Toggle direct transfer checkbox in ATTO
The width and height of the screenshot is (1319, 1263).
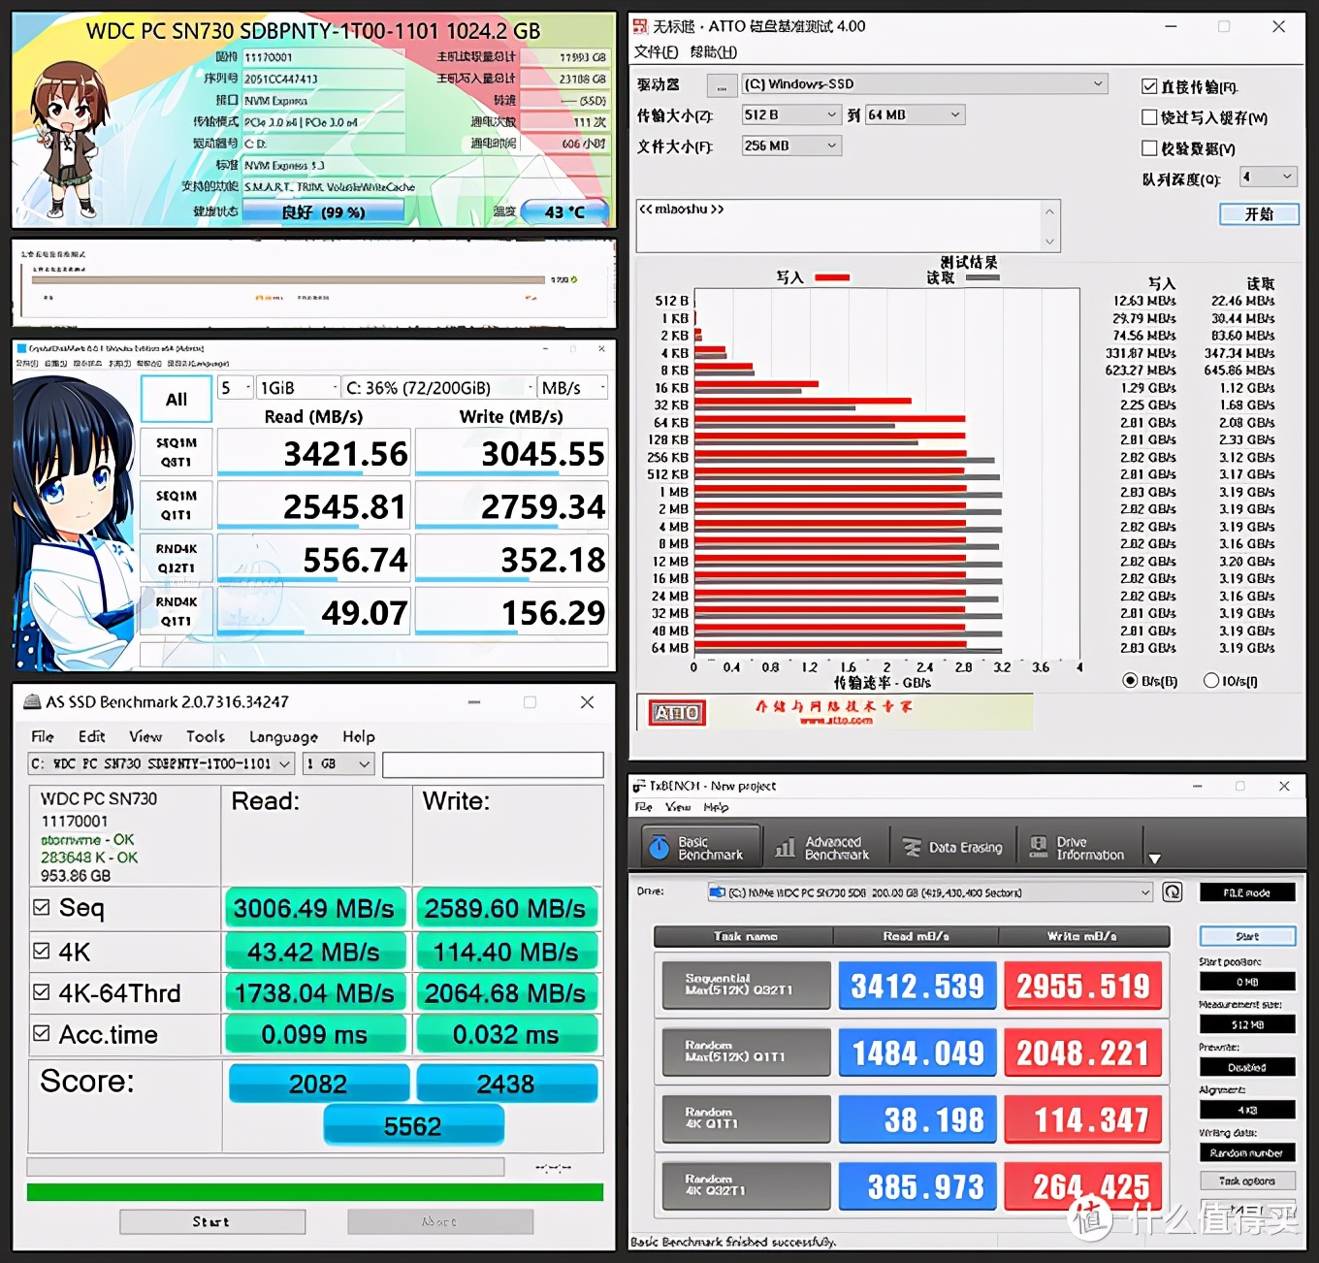coord(1149,87)
